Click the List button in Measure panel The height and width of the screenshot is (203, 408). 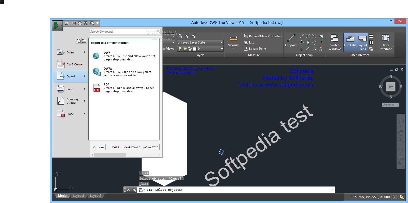click(249, 42)
